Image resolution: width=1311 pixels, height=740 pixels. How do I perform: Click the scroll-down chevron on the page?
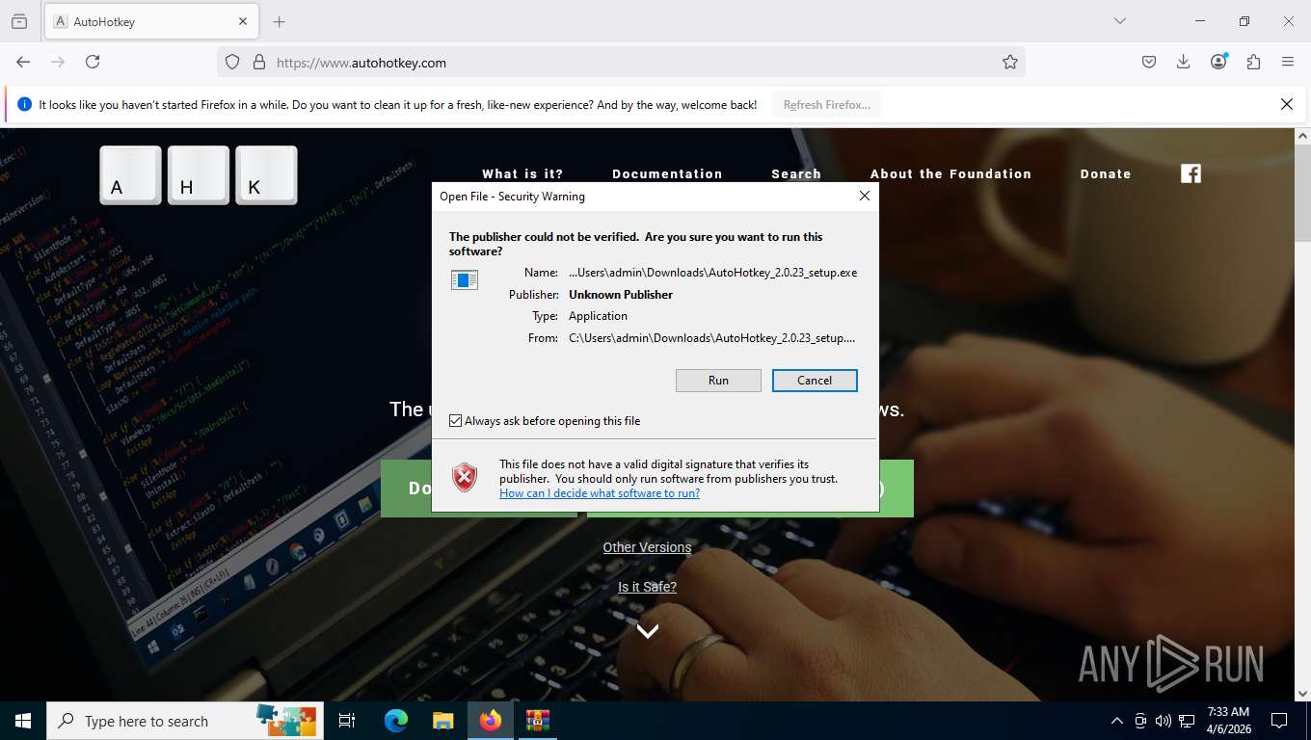(x=648, y=631)
